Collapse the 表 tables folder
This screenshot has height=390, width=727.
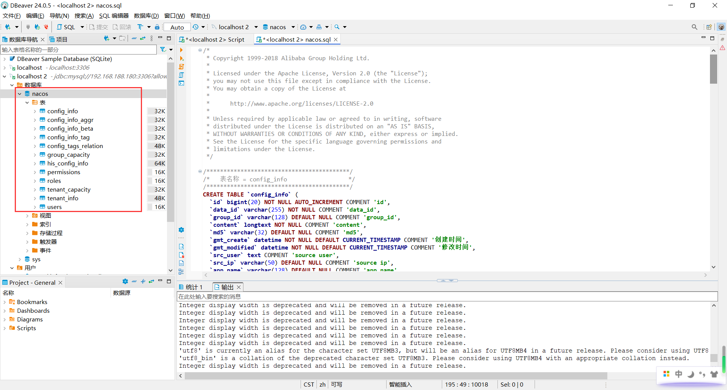27,103
